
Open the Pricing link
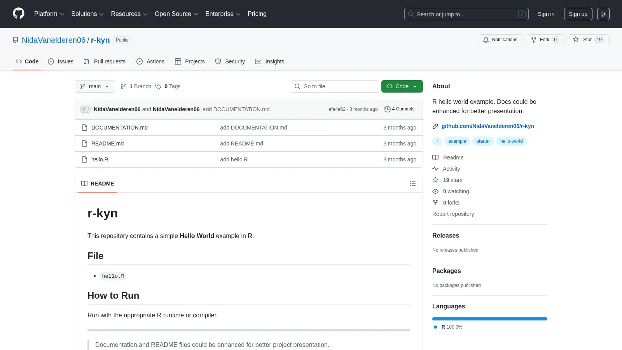(257, 14)
